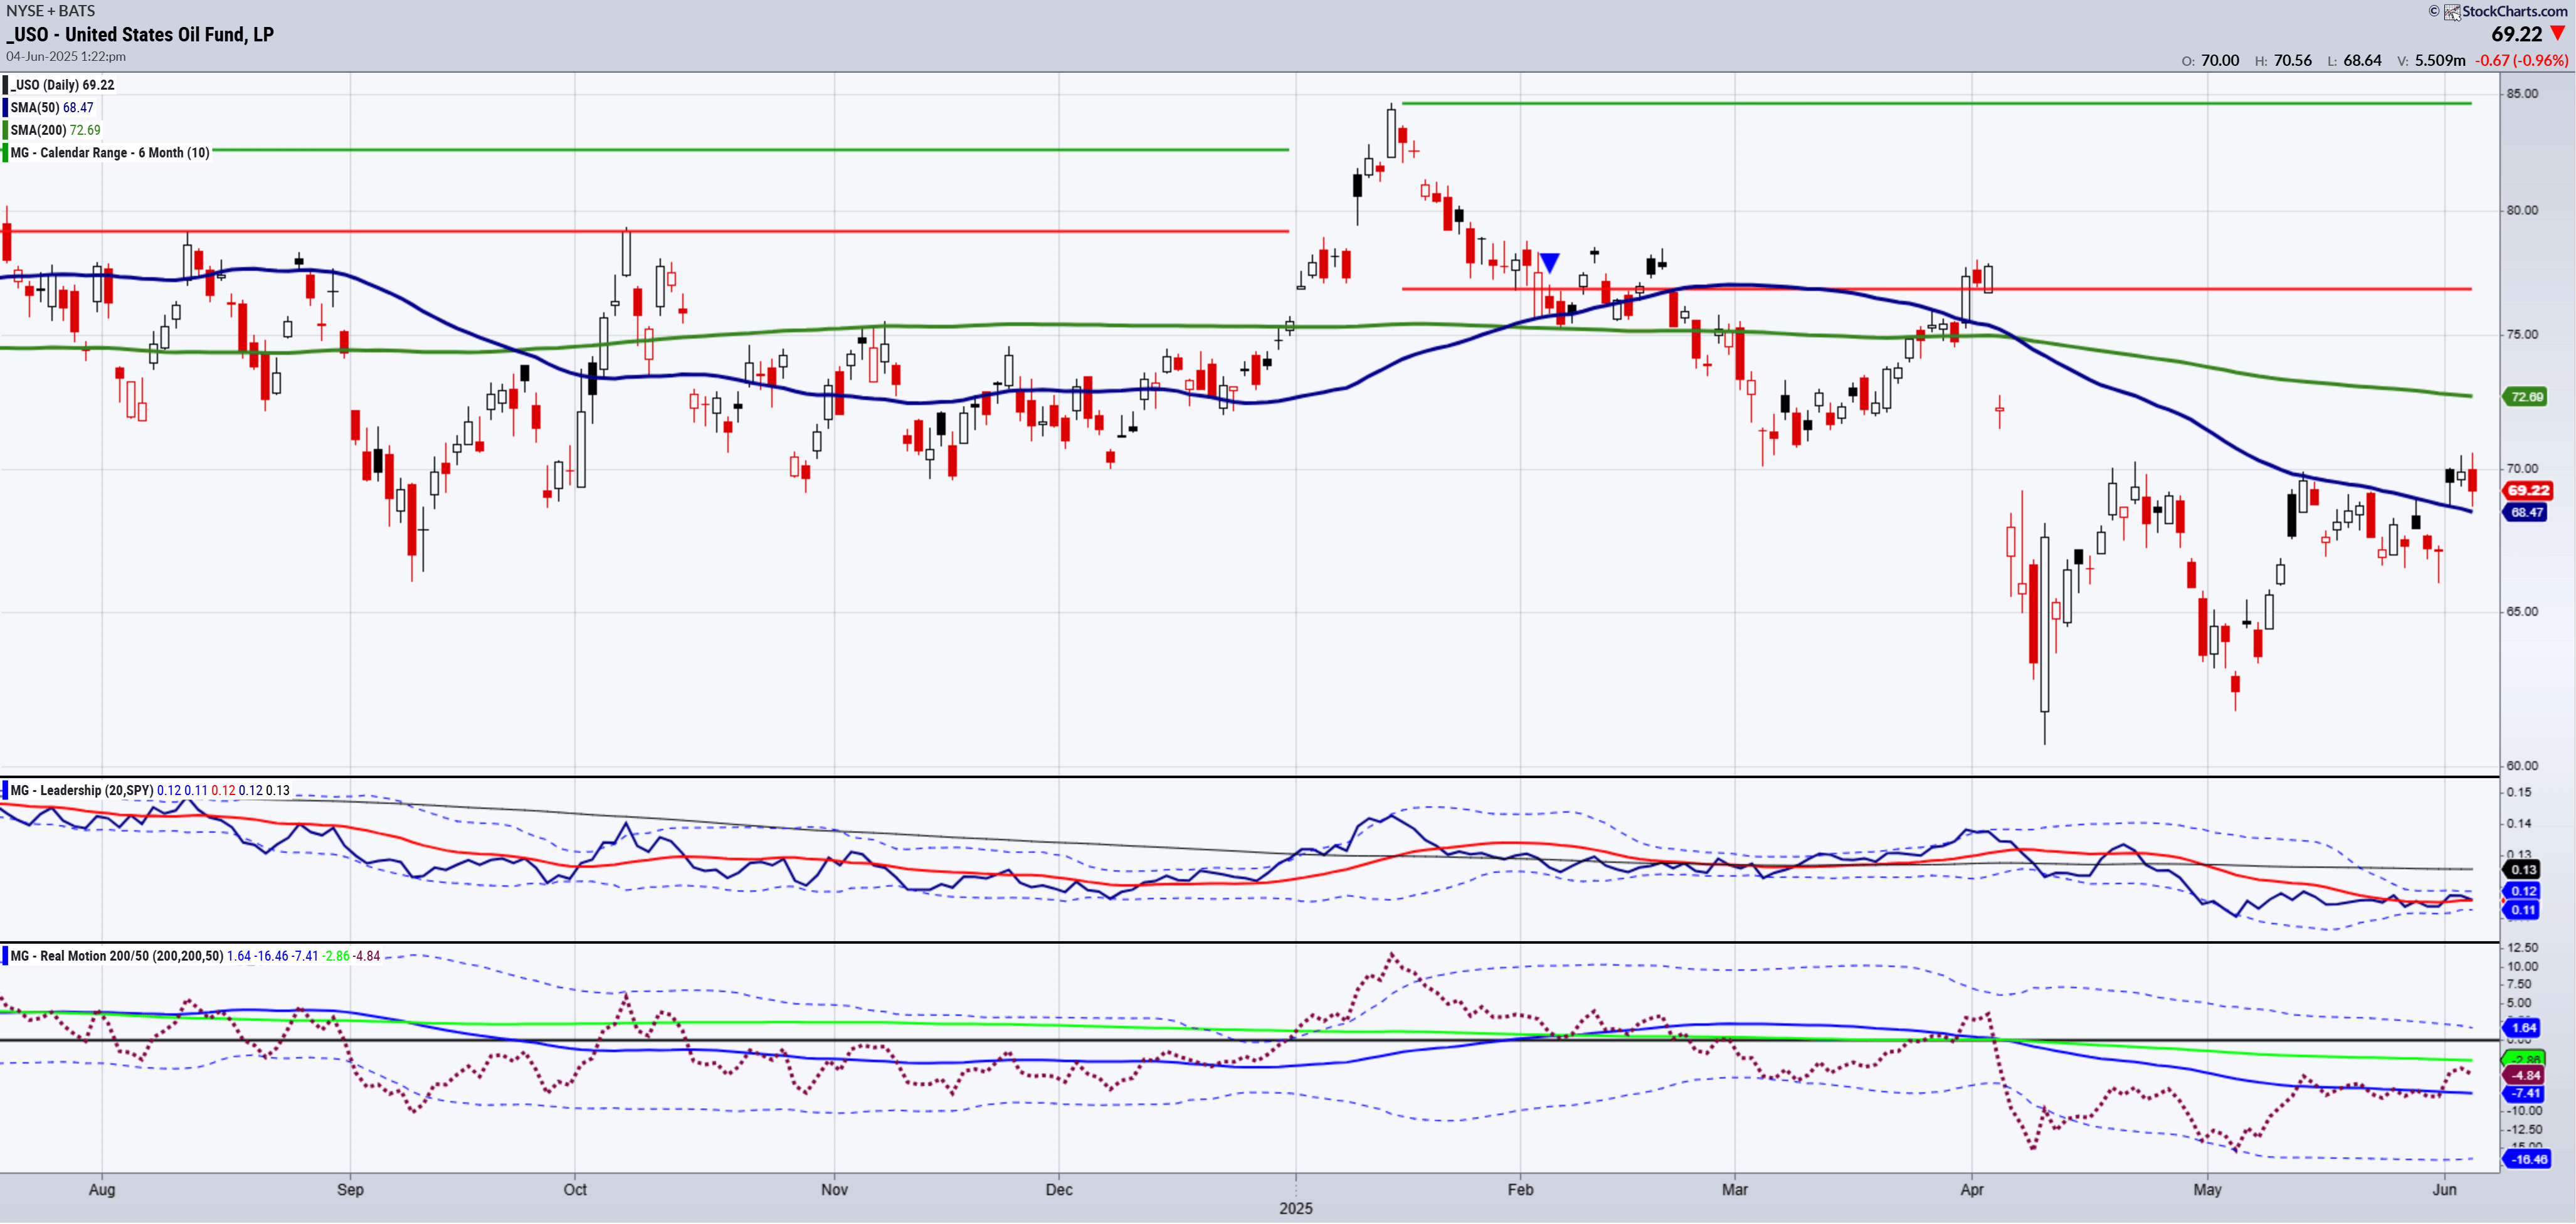The width and height of the screenshot is (2576, 1224).
Task: Click the blue -7.41 Real Motion axis tag
Action: point(2525,1095)
